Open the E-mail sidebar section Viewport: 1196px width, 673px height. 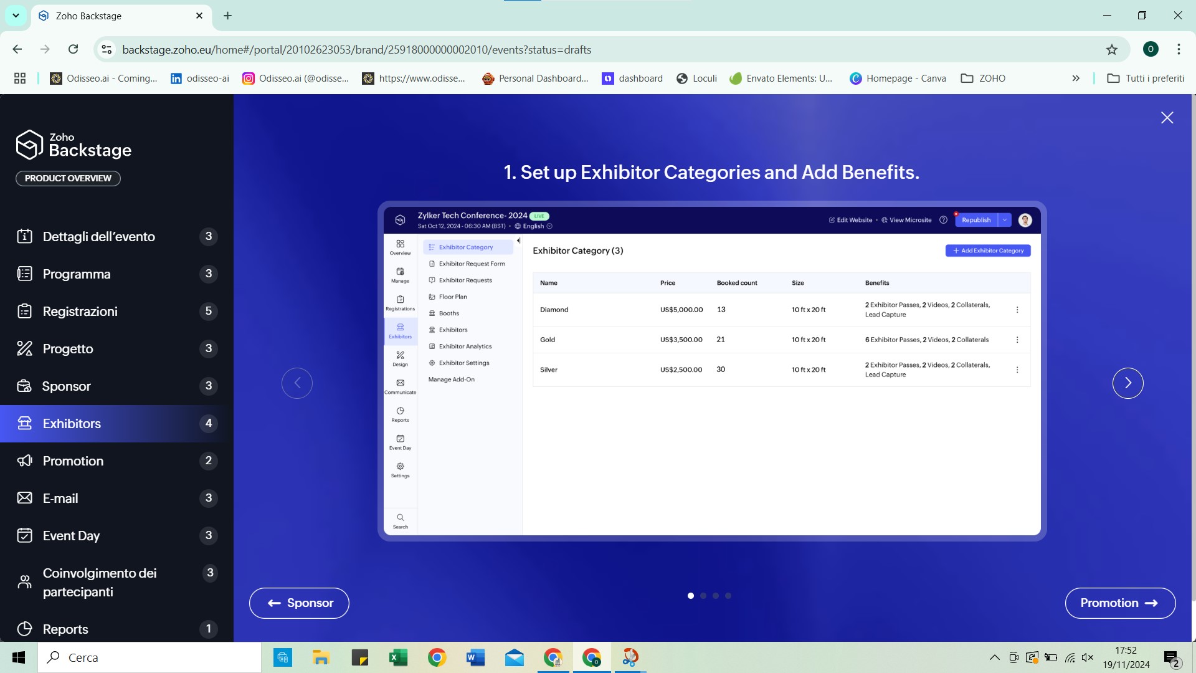click(116, 499)
